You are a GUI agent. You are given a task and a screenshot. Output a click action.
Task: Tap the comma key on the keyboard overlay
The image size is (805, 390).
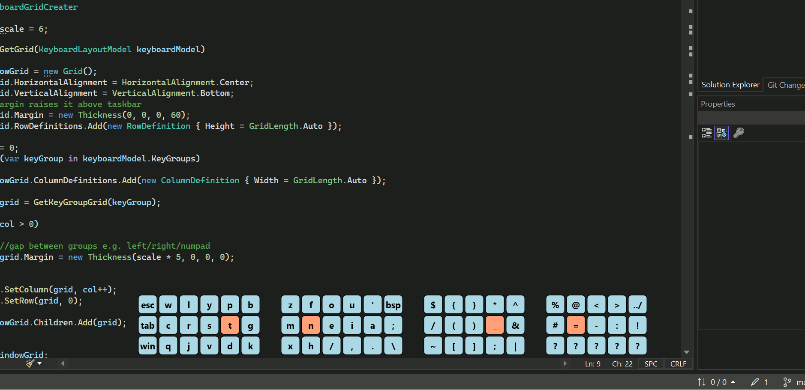point(352,346)
